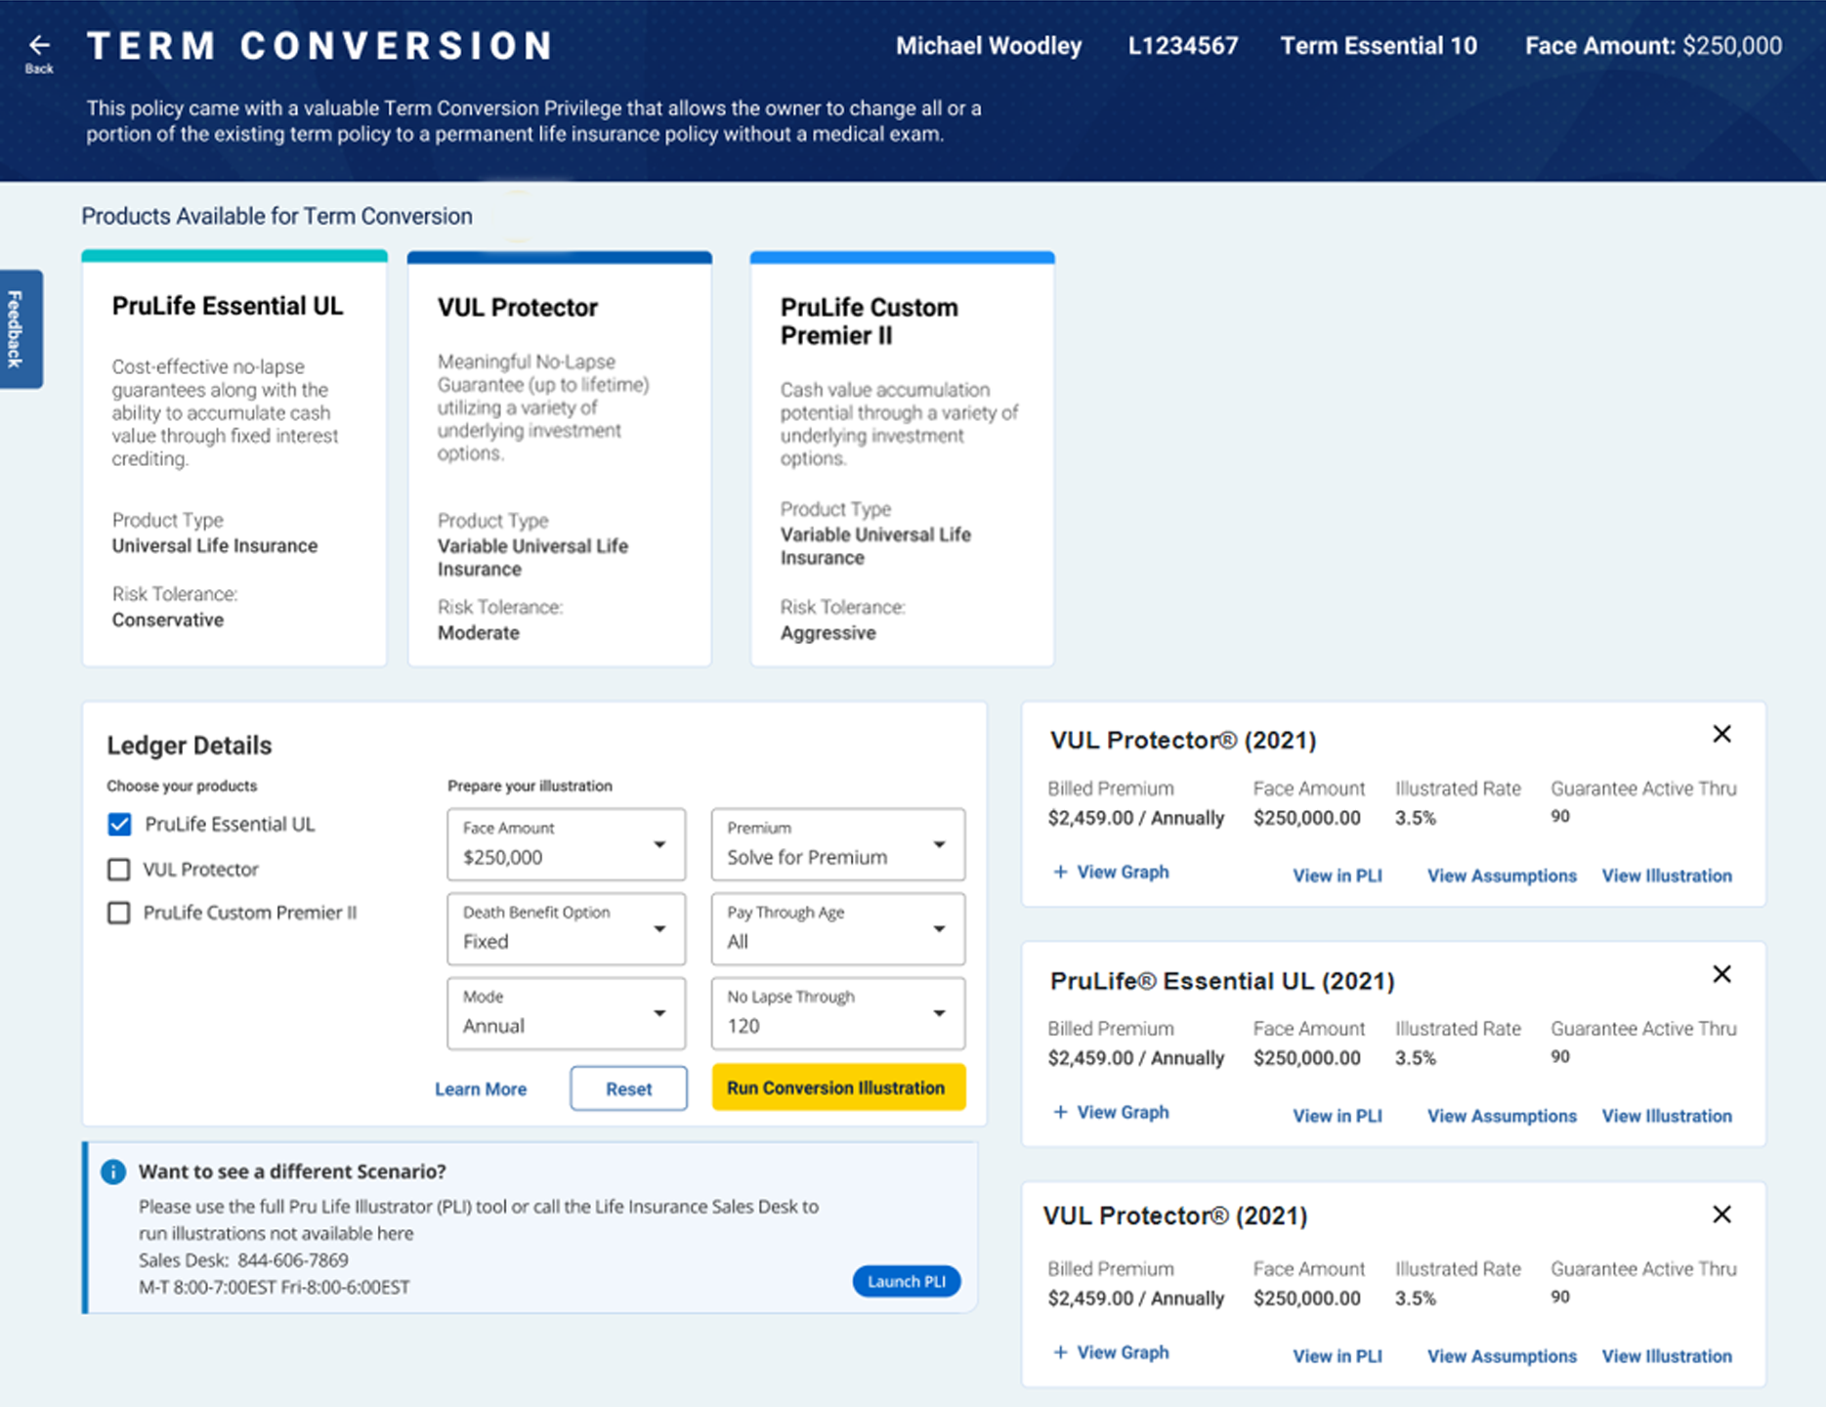The width and height of the screenshot is (1826, 1407).
Task: Open the Death Benefit Option dropdown
Action: tap(566, 928)
